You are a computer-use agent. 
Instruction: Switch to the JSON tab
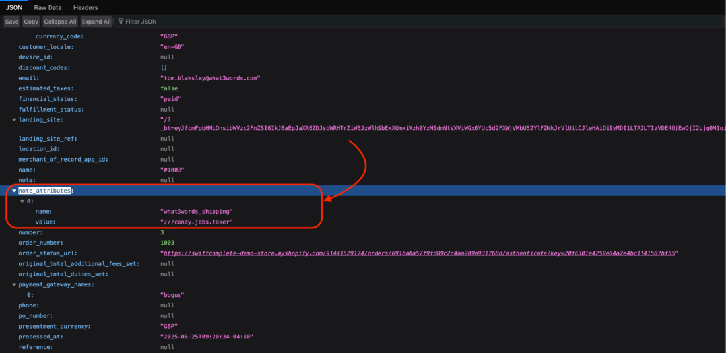pyautogui.click(x=14, y=7)
